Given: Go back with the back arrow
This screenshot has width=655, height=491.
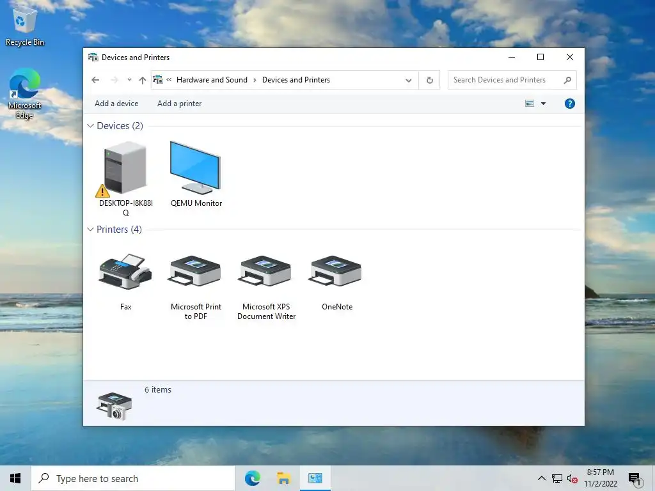Looking at the screenshot, I should [x=95, y=80].
